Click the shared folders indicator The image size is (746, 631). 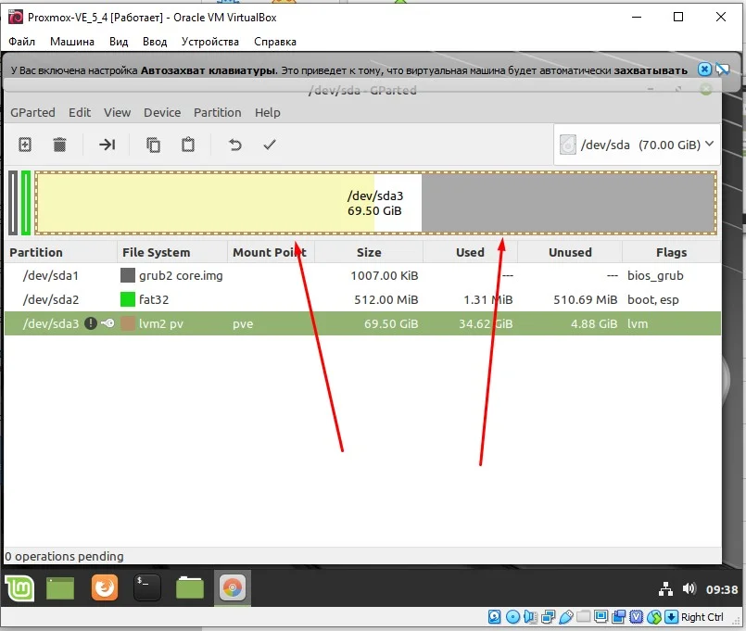(583, 617)
